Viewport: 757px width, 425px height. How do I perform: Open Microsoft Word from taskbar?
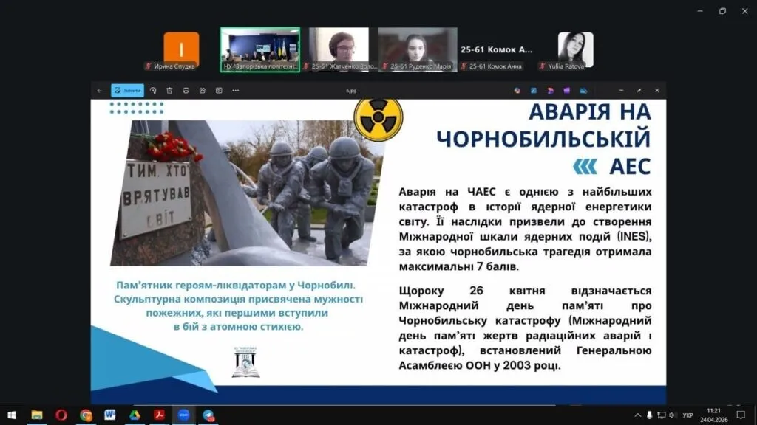pos(110,415)
